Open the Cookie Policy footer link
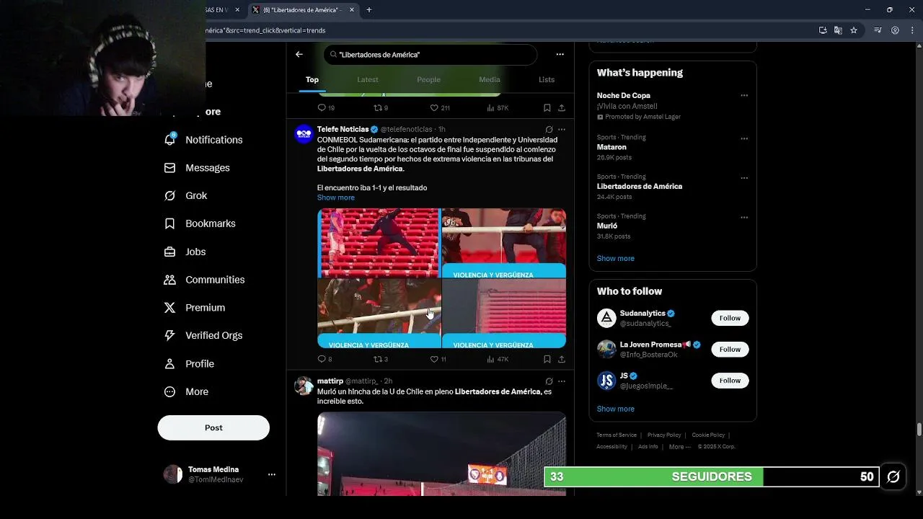The image size is (923, 519). pos(708,435)
